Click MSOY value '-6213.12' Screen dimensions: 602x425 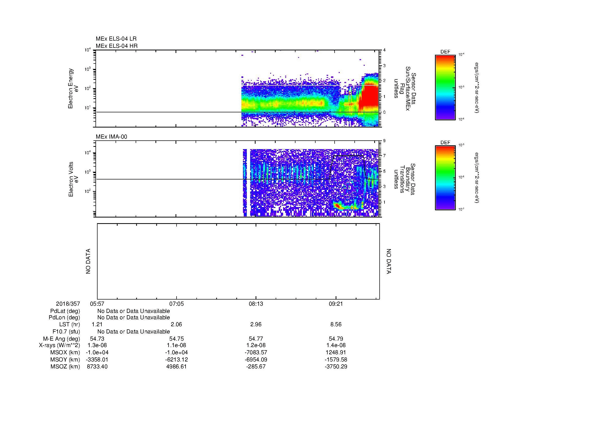click(177, 359)
